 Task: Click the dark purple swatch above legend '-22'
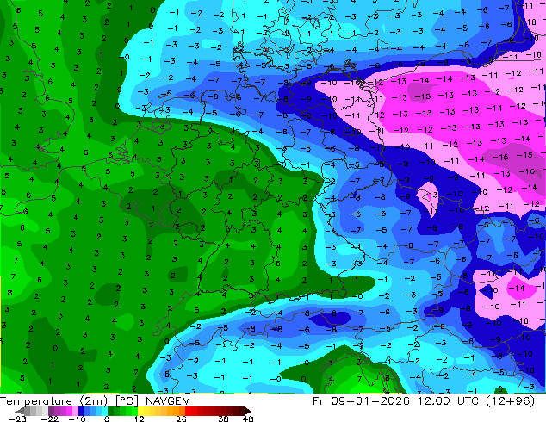tap(51, 411)
